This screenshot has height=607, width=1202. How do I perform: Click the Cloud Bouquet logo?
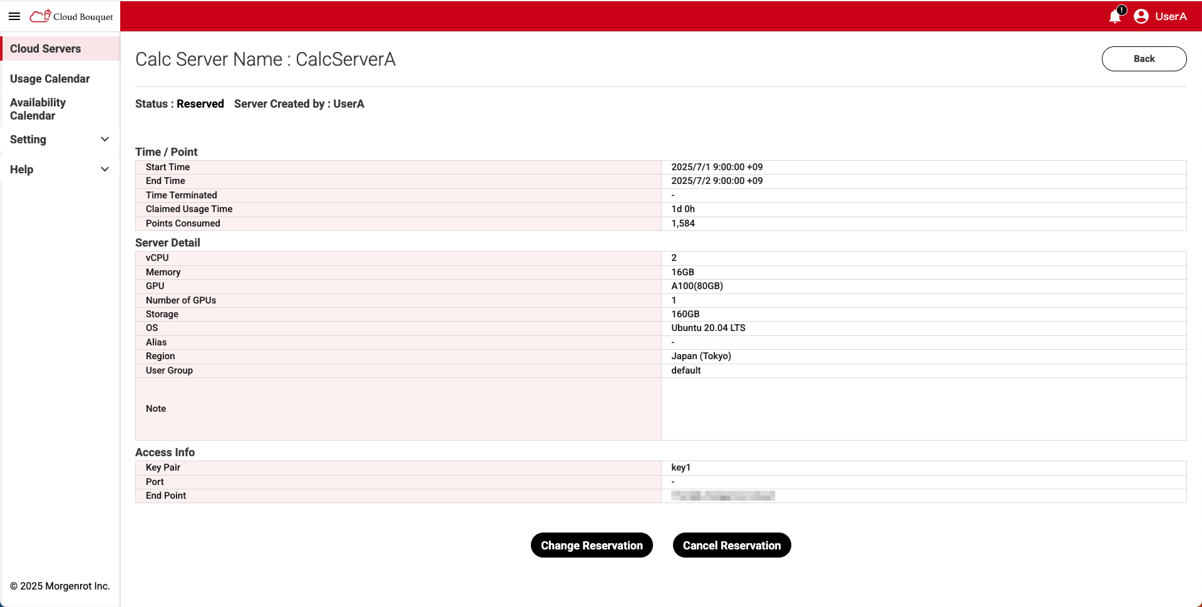pos(70,16)
